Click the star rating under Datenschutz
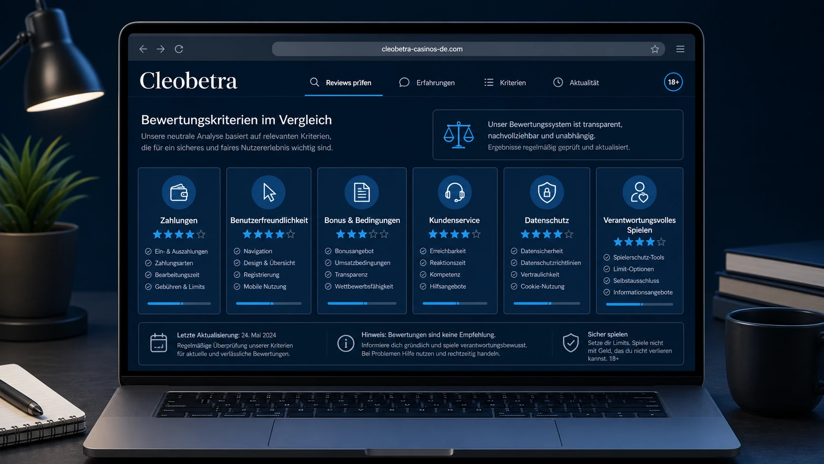 (x=547, y=234)
